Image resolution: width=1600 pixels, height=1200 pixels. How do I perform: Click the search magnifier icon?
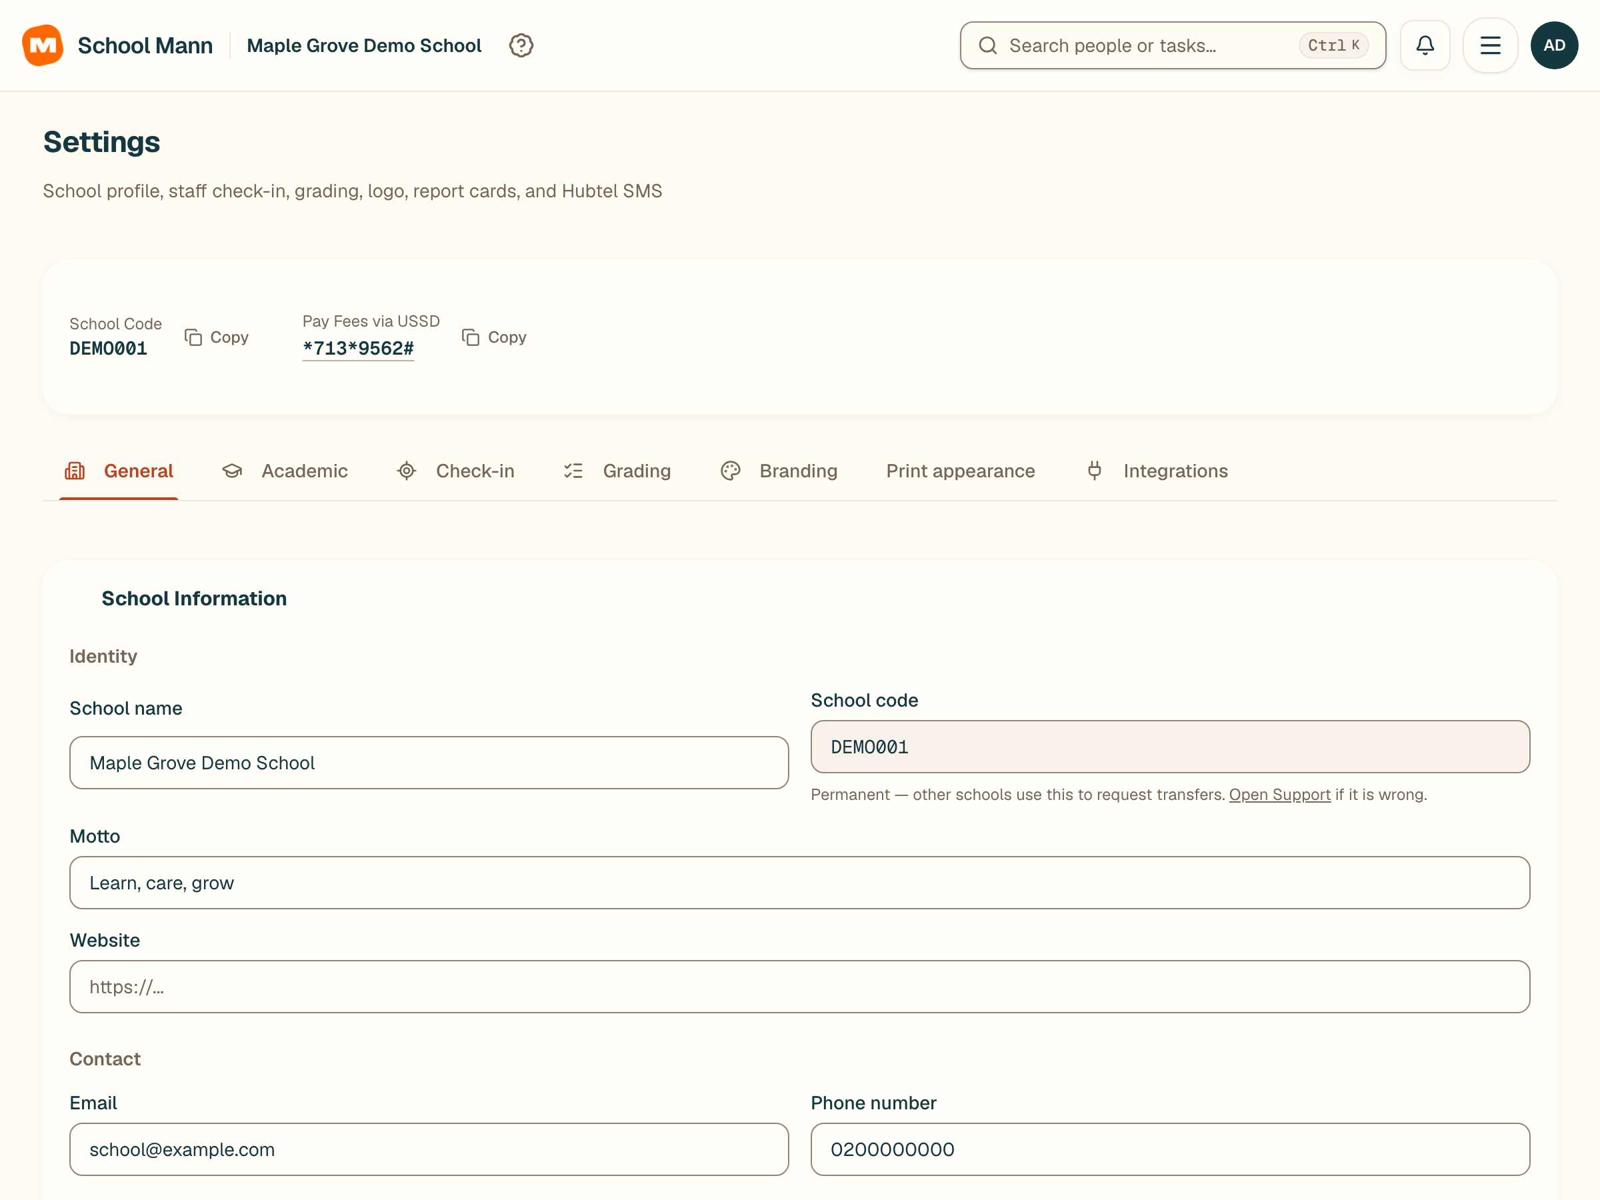988,45
